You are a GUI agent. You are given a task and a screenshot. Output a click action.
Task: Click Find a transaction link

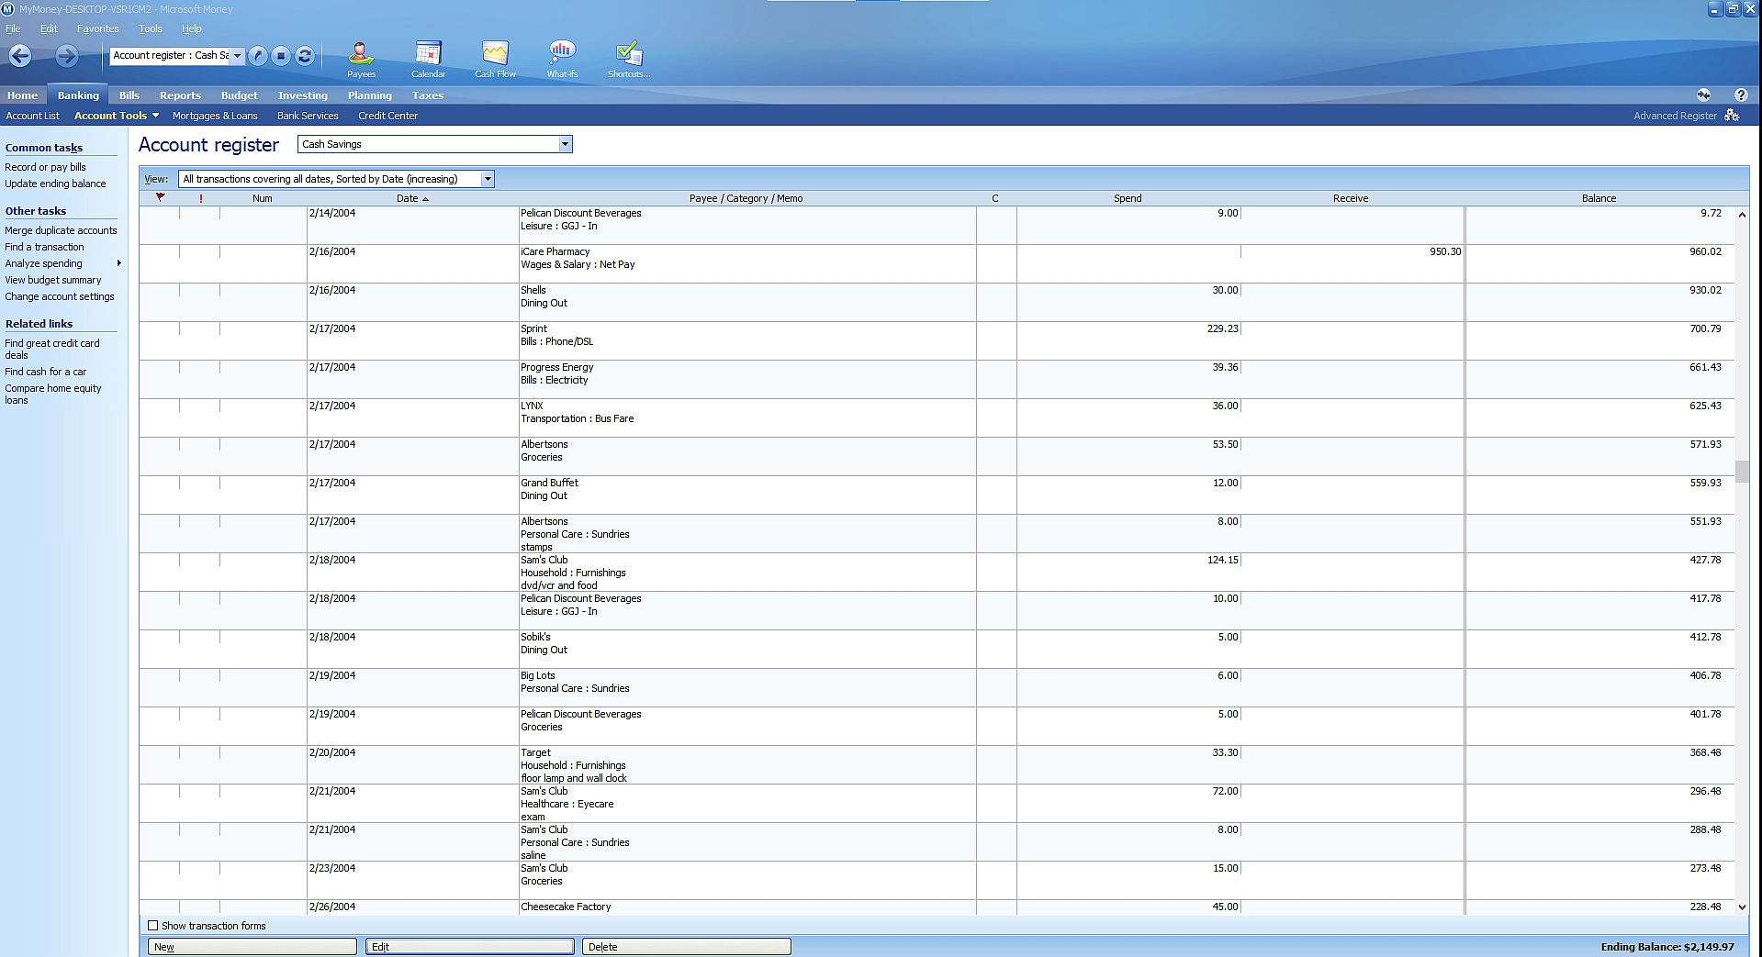point(44,247)
